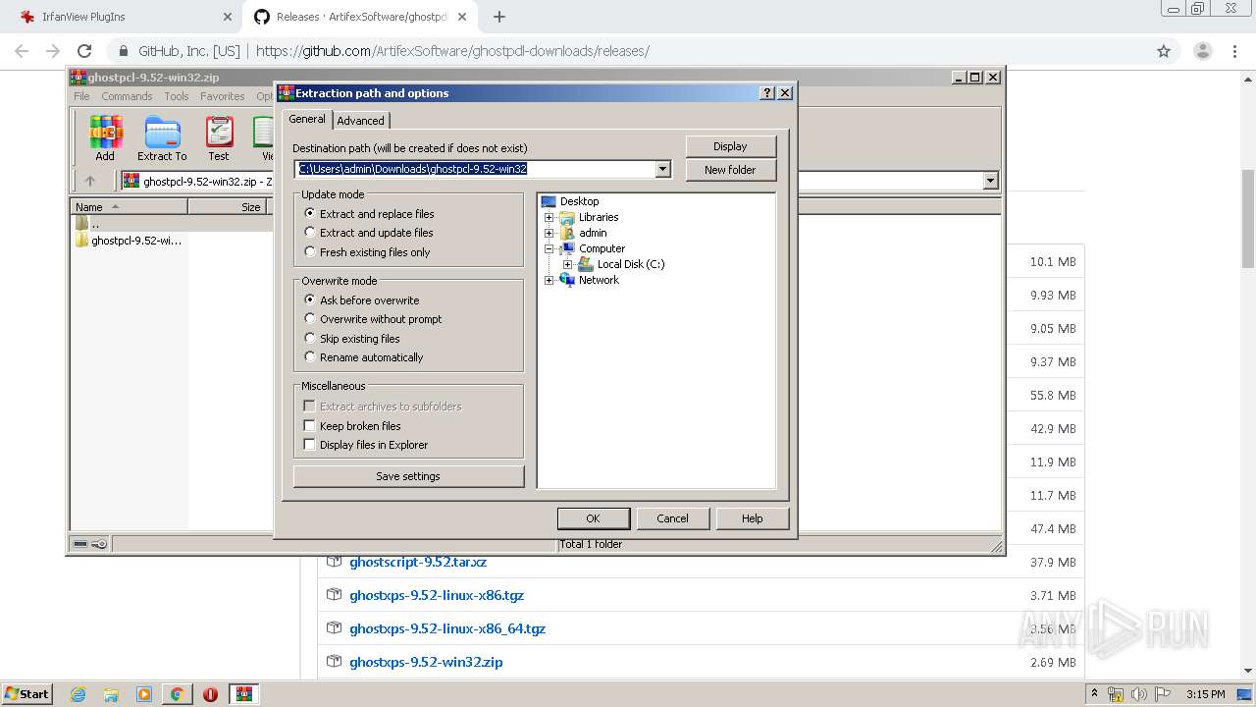Click the Computer icon in the folder tree
1256x707 pixels.
(568, 248)
